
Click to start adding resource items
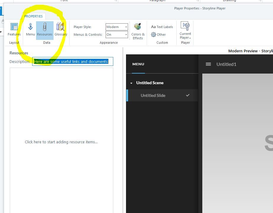click(x=61, y=142)
